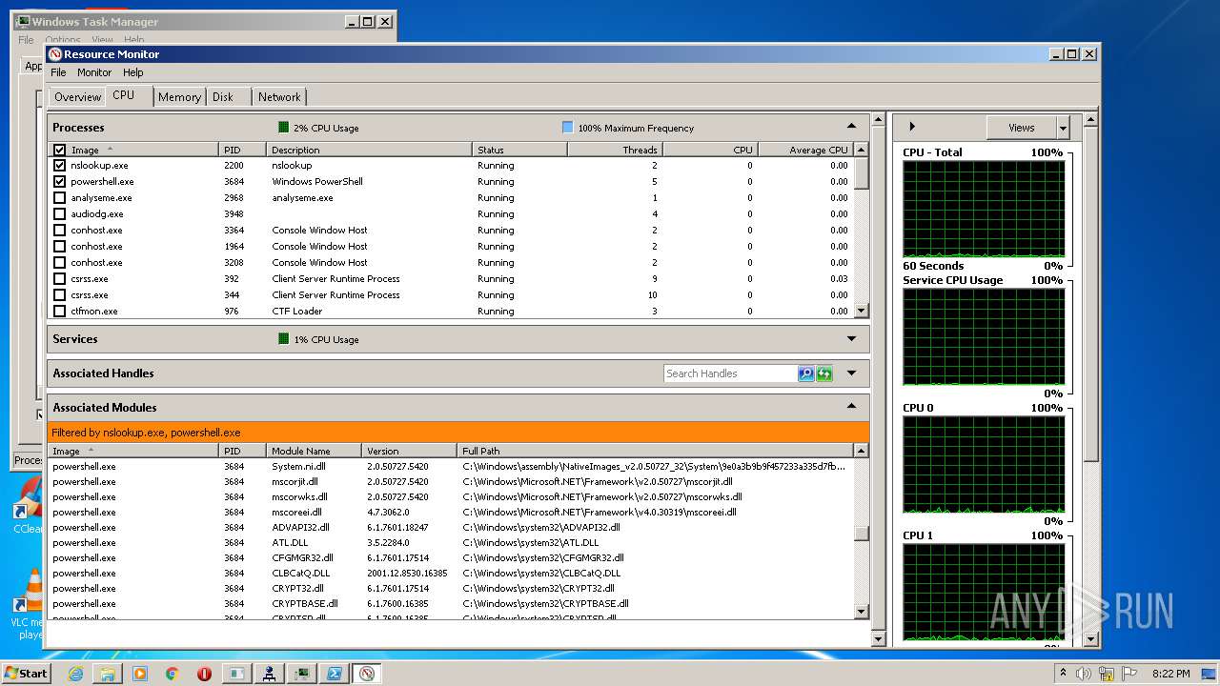Sort processes by Threads column
1220x686 pixels.
[615, 150]
